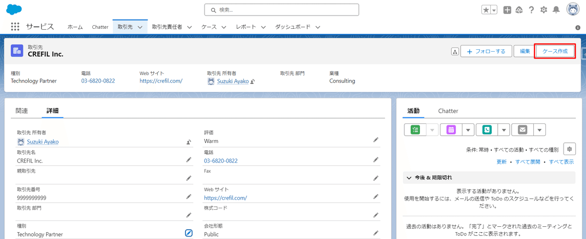Open the help question mark icon
Viewport: 586px width, 239px height.
pyautogui.click(x=531, y=10)
